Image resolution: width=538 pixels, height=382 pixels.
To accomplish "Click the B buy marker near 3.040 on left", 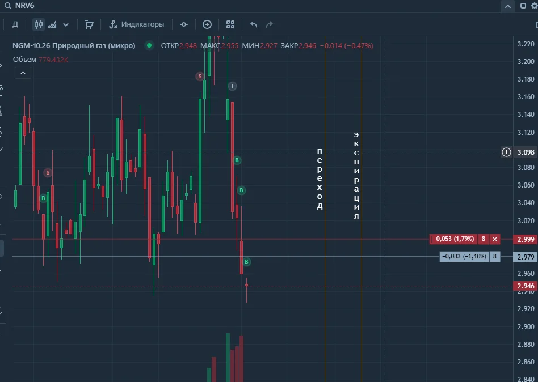I will (x=43, y=198).
